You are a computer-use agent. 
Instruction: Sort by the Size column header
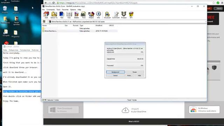66,26
